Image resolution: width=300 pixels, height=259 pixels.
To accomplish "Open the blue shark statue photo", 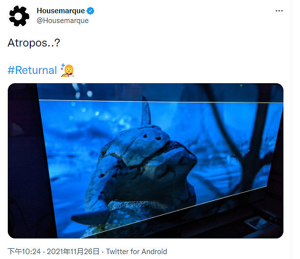I will tap(146, 161).
